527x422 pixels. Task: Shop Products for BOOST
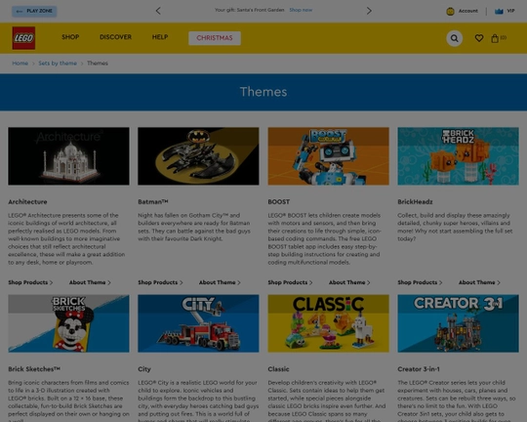[x=291, y=282]
